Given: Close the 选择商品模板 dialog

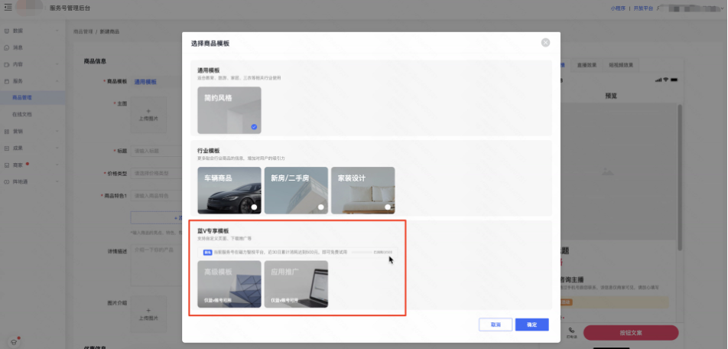Looking at the screenshot, I should click(x=545, y=43).
